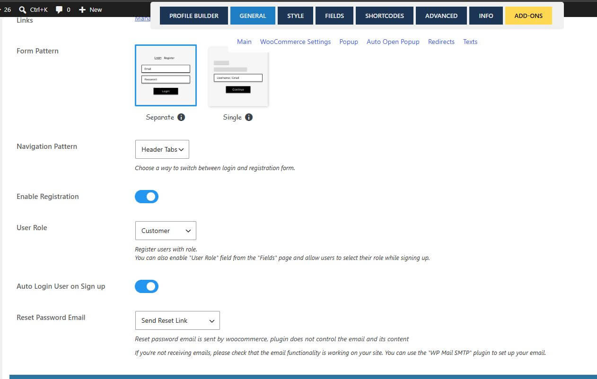Open the Auto Open Popup section link
This screenshot has height=379, width=597.
pyautogui.click(x=393, y=42)
